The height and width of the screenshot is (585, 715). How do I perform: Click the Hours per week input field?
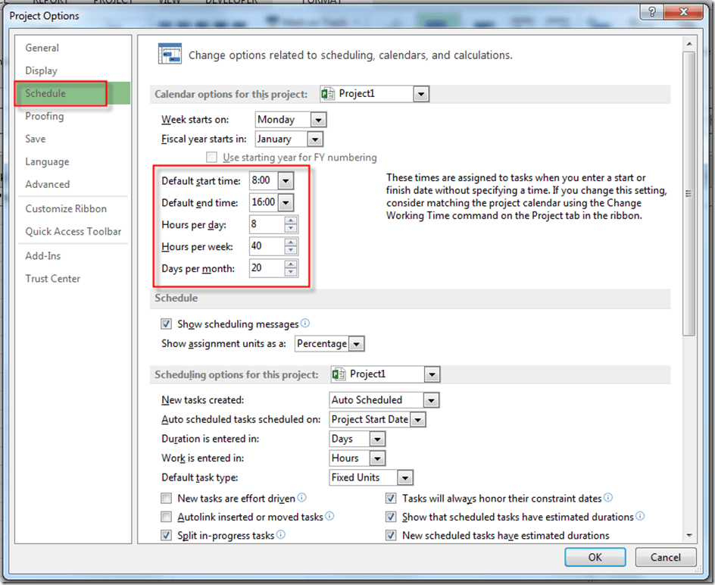coord(267,246)
